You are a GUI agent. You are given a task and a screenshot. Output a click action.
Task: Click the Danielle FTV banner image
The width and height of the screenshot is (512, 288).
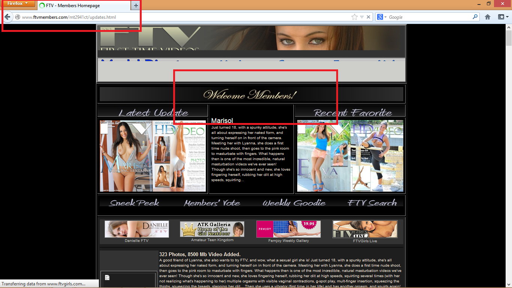[x=137, y=229]
